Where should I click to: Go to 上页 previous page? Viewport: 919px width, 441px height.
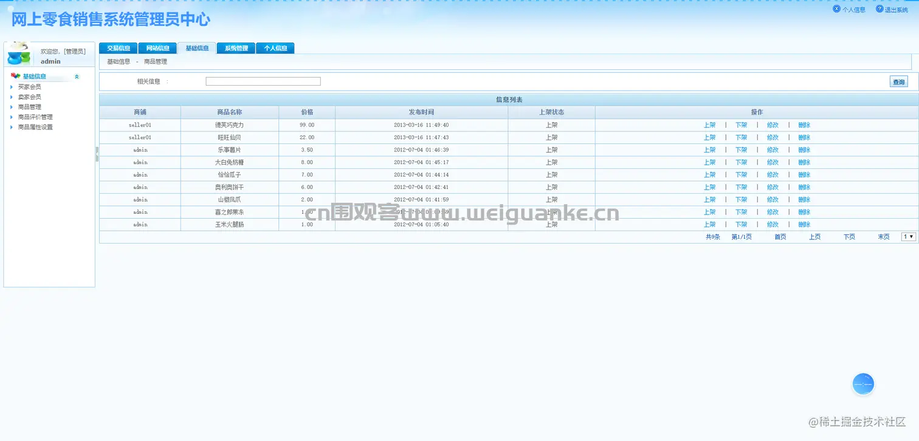click(815, 237)
